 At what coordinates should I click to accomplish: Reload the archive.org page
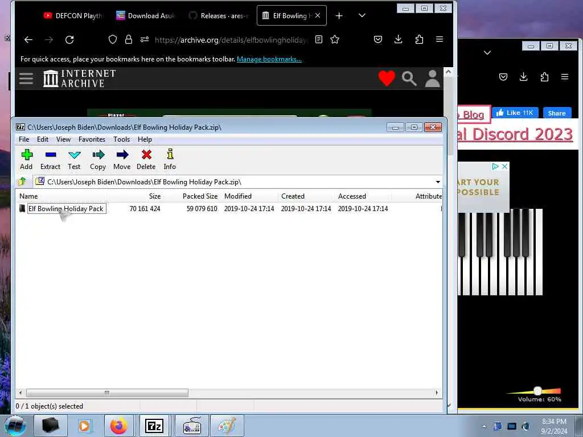pos(69,40)
